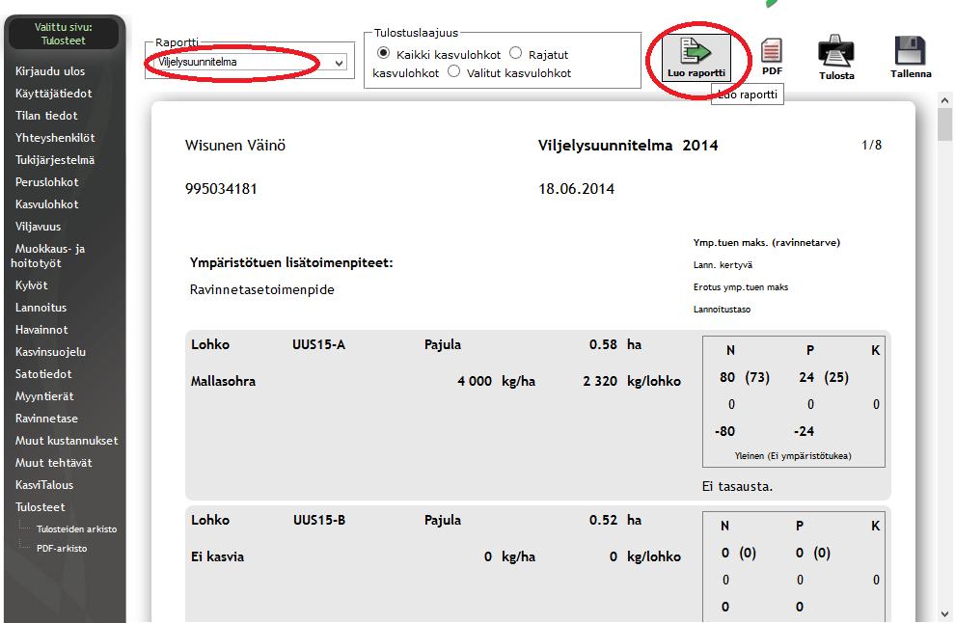Open Käyttäjätiedot in sidebar
This screenshot has width=955, height=623.
(54, 94)
